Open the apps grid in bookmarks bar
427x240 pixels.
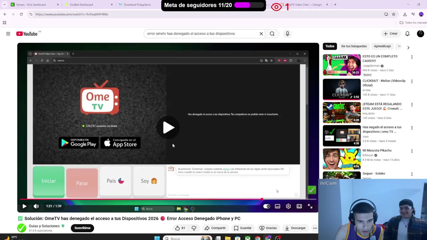click(x=4, y=23)
